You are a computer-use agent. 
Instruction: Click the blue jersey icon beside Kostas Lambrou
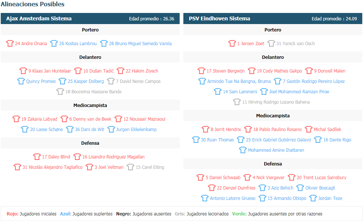[54, 43]
